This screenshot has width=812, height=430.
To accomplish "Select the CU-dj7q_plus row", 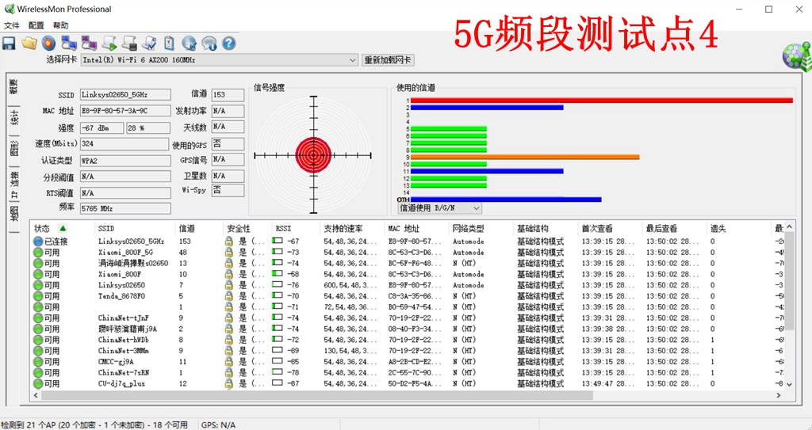I will [x=408, y=383].
